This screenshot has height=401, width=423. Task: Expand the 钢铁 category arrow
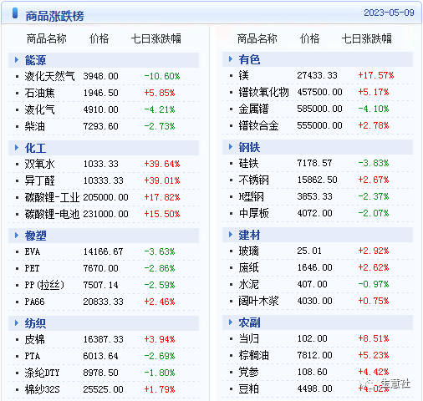click(231, 147)
